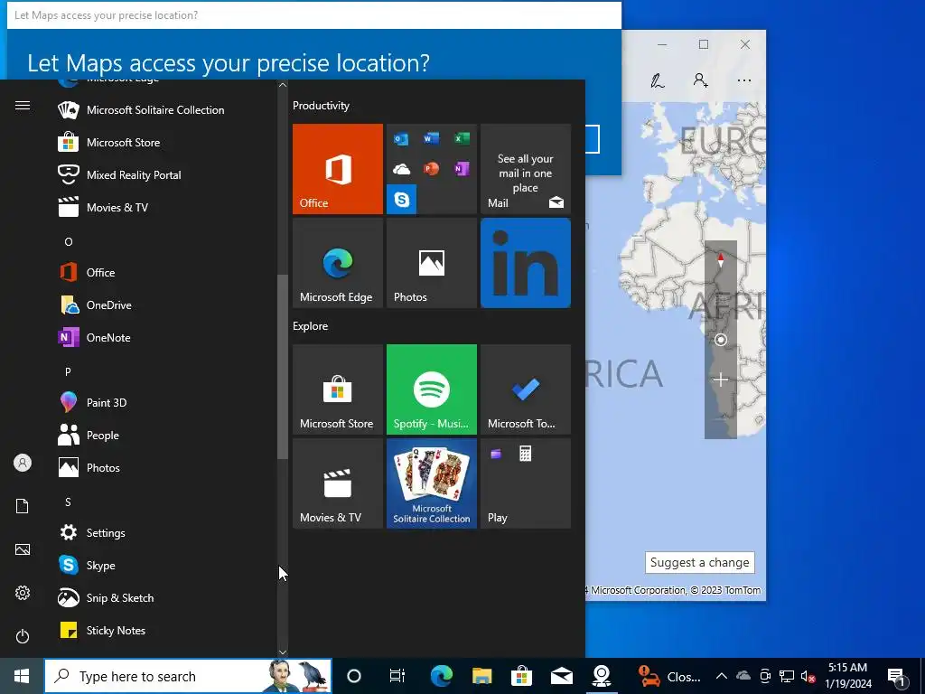Open the Microsoft Solitaire Collection tile
The height and width of the screenshot is (694, 925).
coord(431,483)
